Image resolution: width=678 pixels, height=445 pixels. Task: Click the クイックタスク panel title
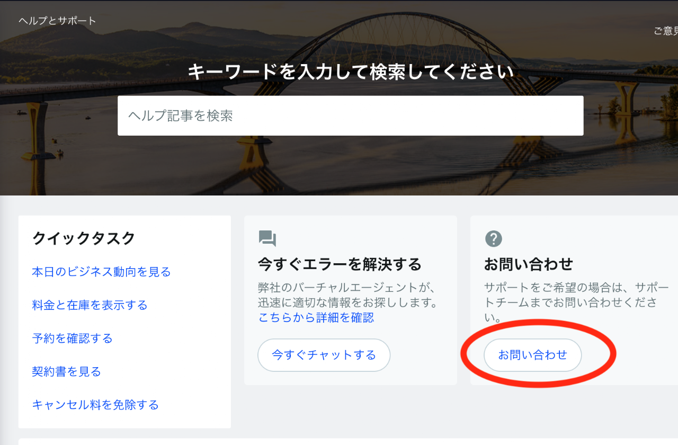84,238
